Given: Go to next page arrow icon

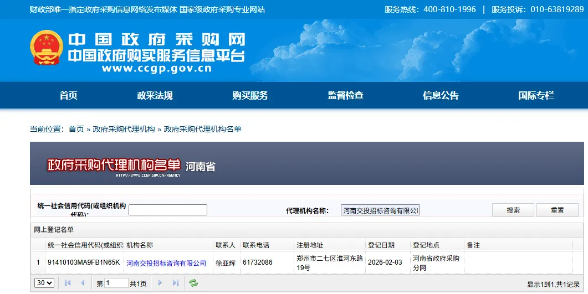Looking at the screenshot, I should coord(160,283).
